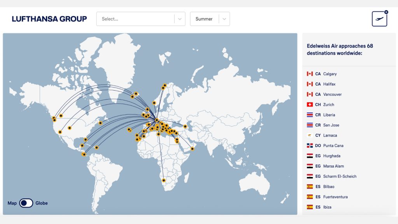This screenshot has width=398, height=224.
Task: Click the Costa Rica flag beside San Jose
Action: coord(310,125)
